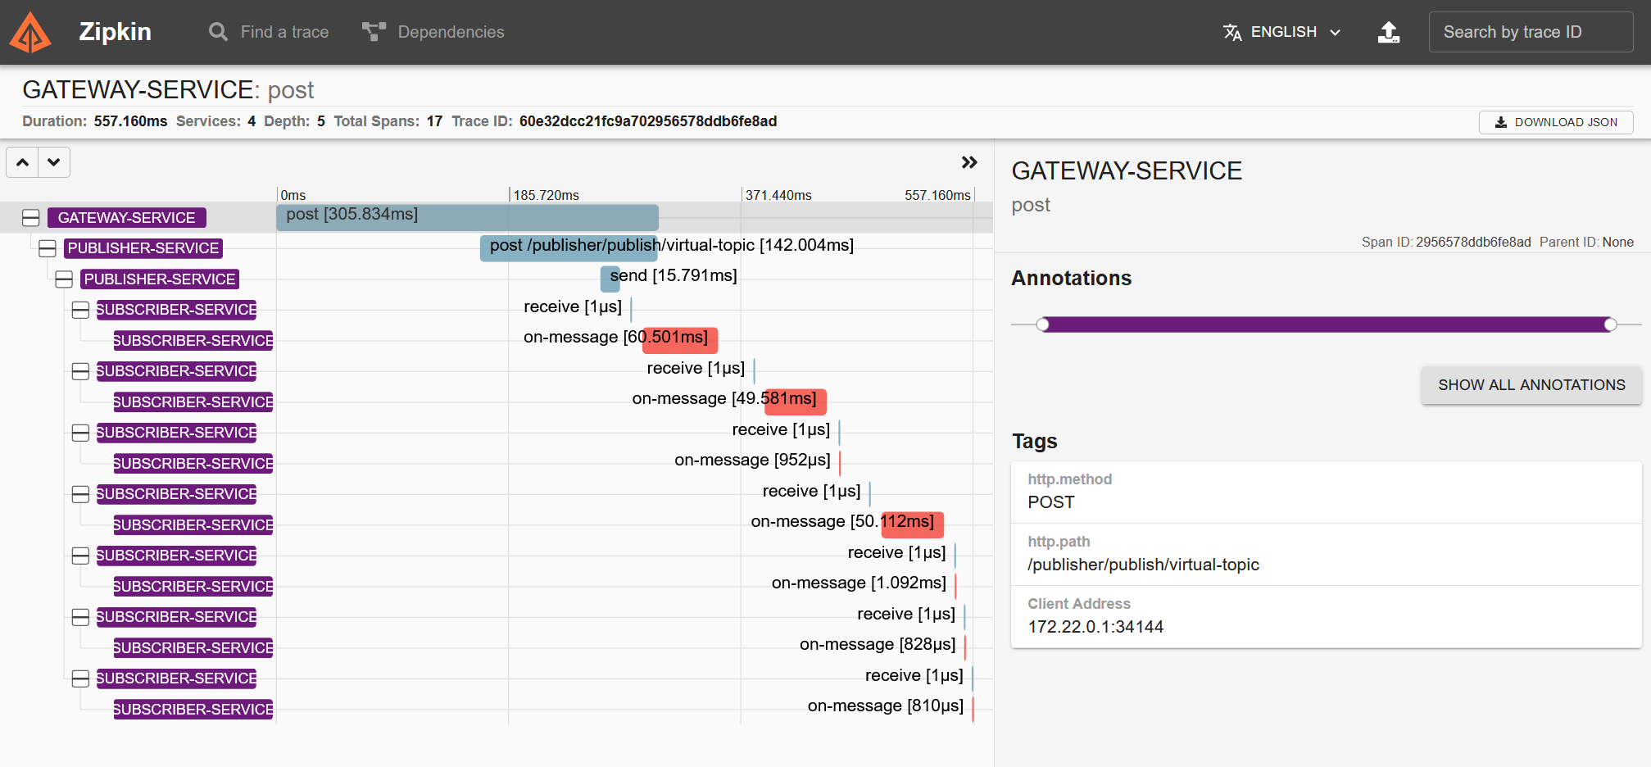Click the http.path tag value
The image size is (1651, 767).
pos(1143,565)
